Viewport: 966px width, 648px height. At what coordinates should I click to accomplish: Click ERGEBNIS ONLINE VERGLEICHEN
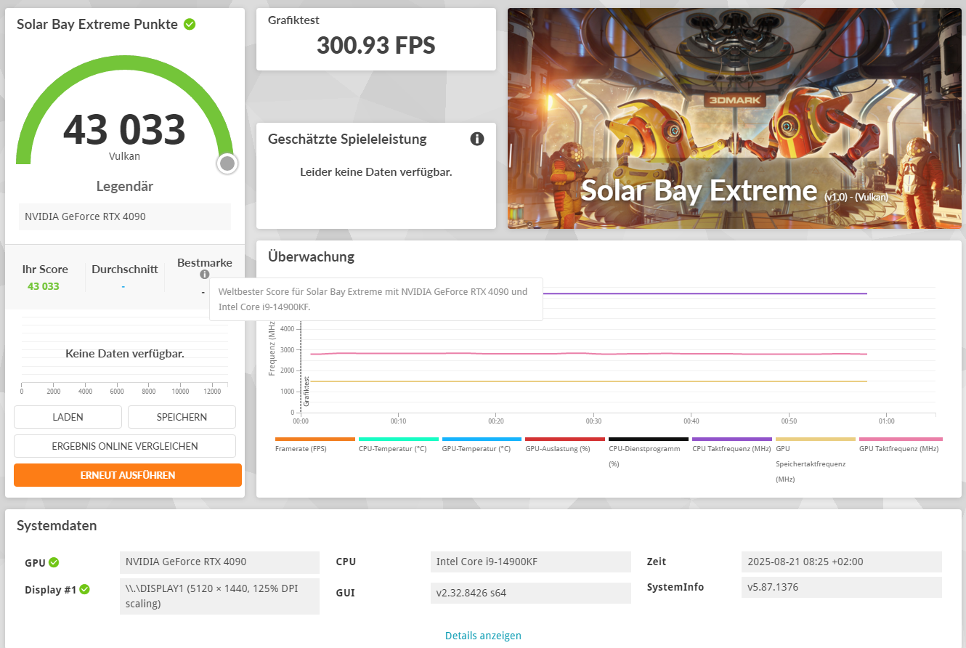[125, 446]
